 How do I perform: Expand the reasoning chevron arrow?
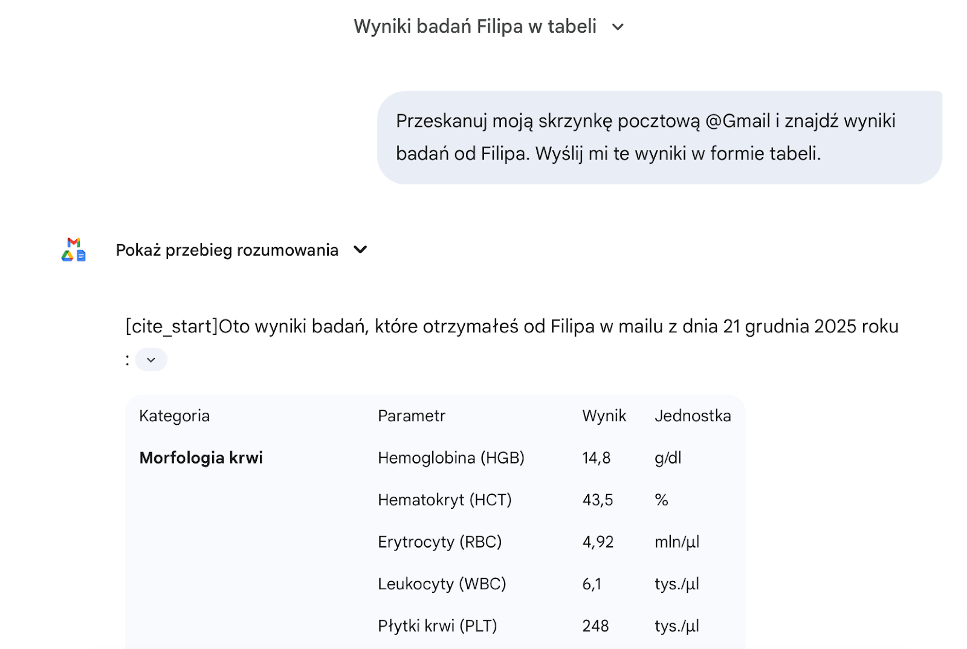pos(360,250)
